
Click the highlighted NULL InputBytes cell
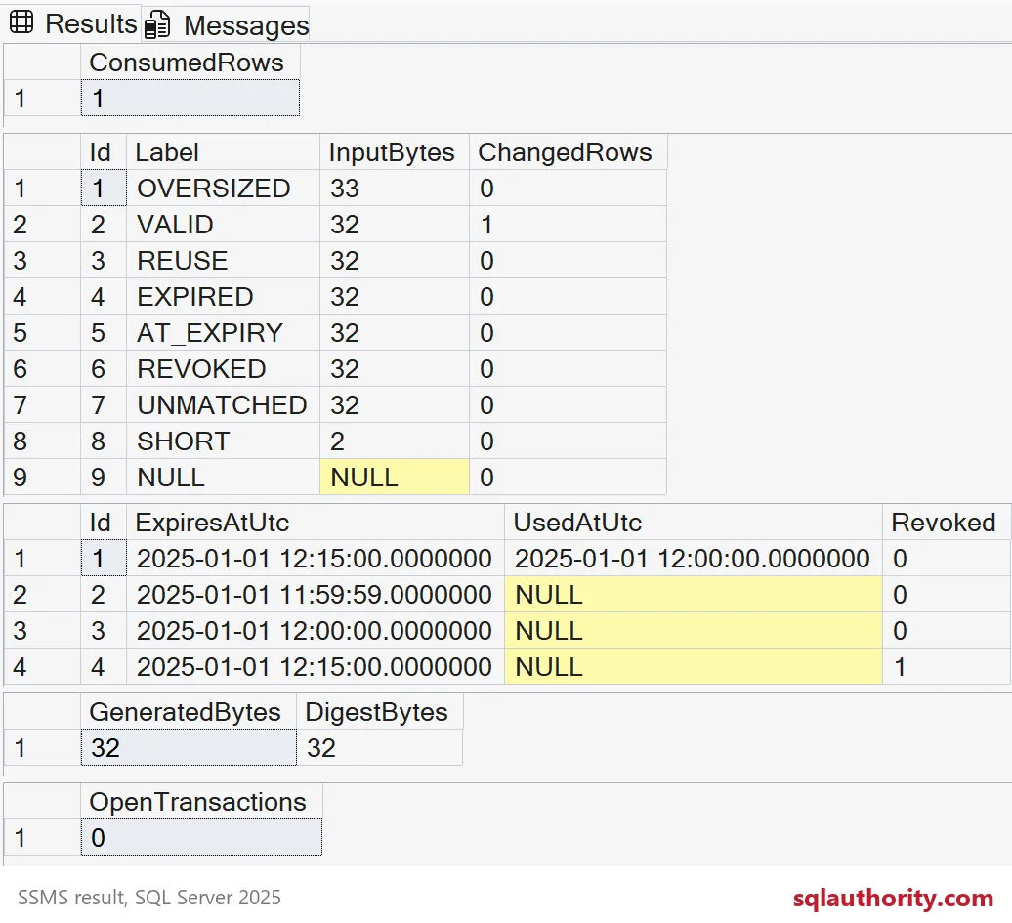click(x=395, y=478)
